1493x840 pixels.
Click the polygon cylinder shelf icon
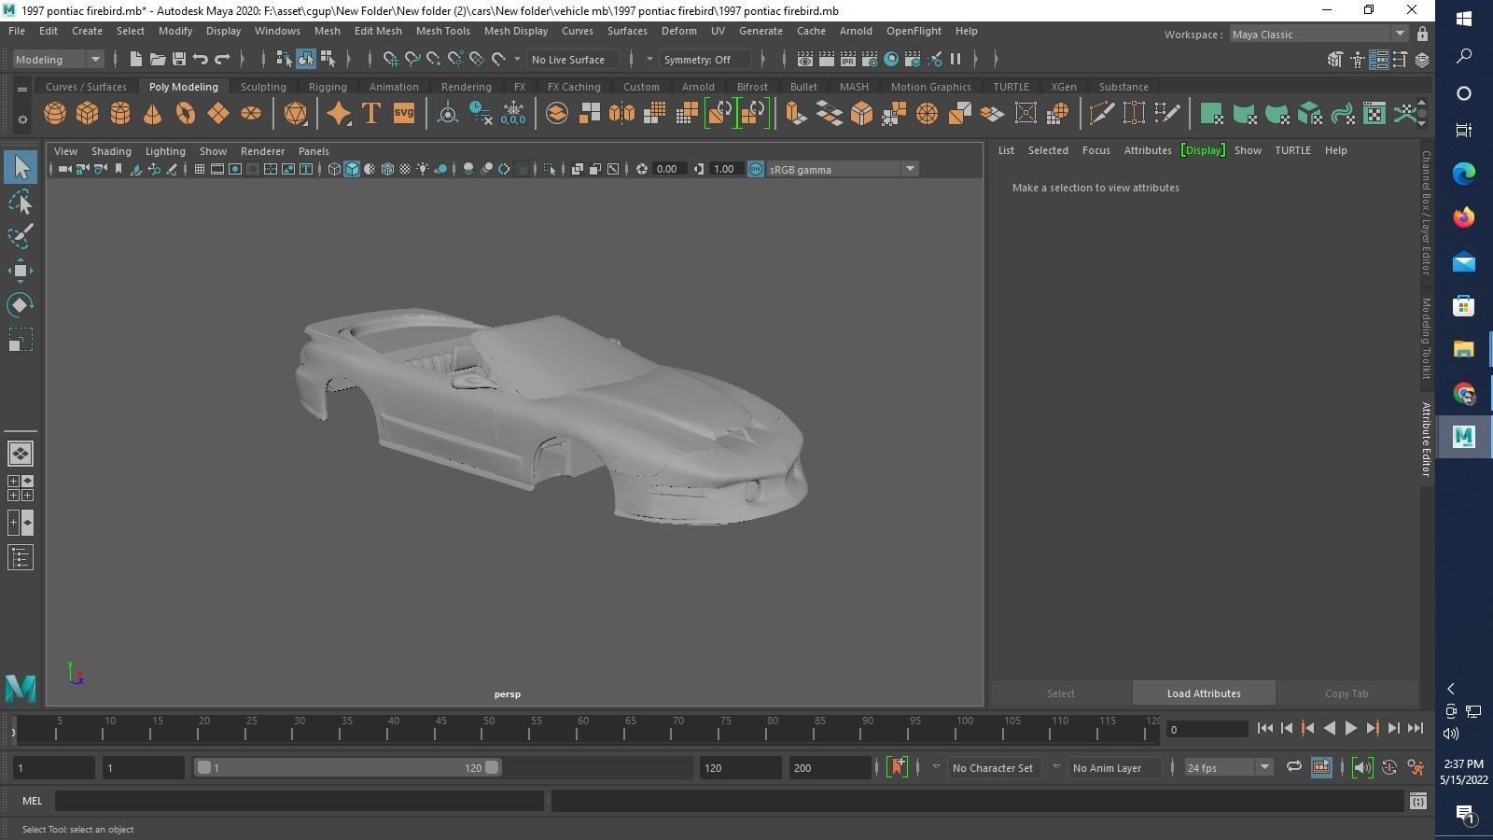click(119, 114)
